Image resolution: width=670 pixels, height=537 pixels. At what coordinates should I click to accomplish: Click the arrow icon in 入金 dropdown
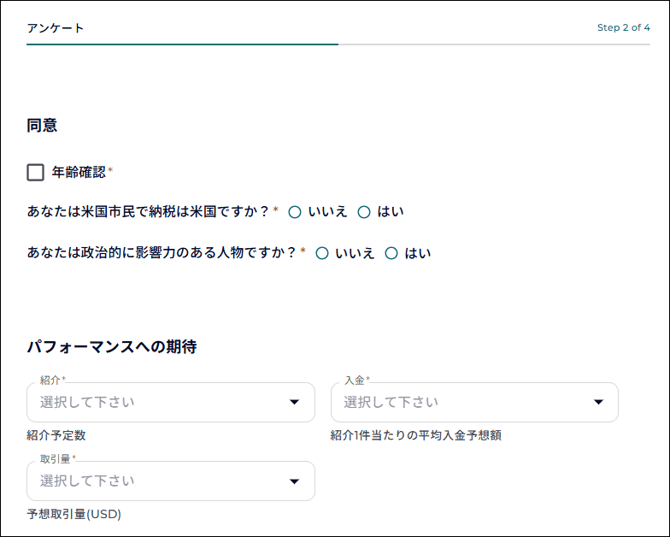[598, 402]
